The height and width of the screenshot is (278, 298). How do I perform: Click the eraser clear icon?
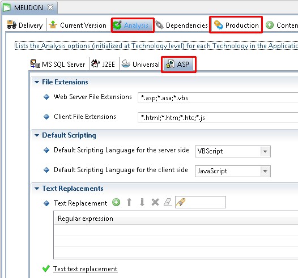(168, 202)
